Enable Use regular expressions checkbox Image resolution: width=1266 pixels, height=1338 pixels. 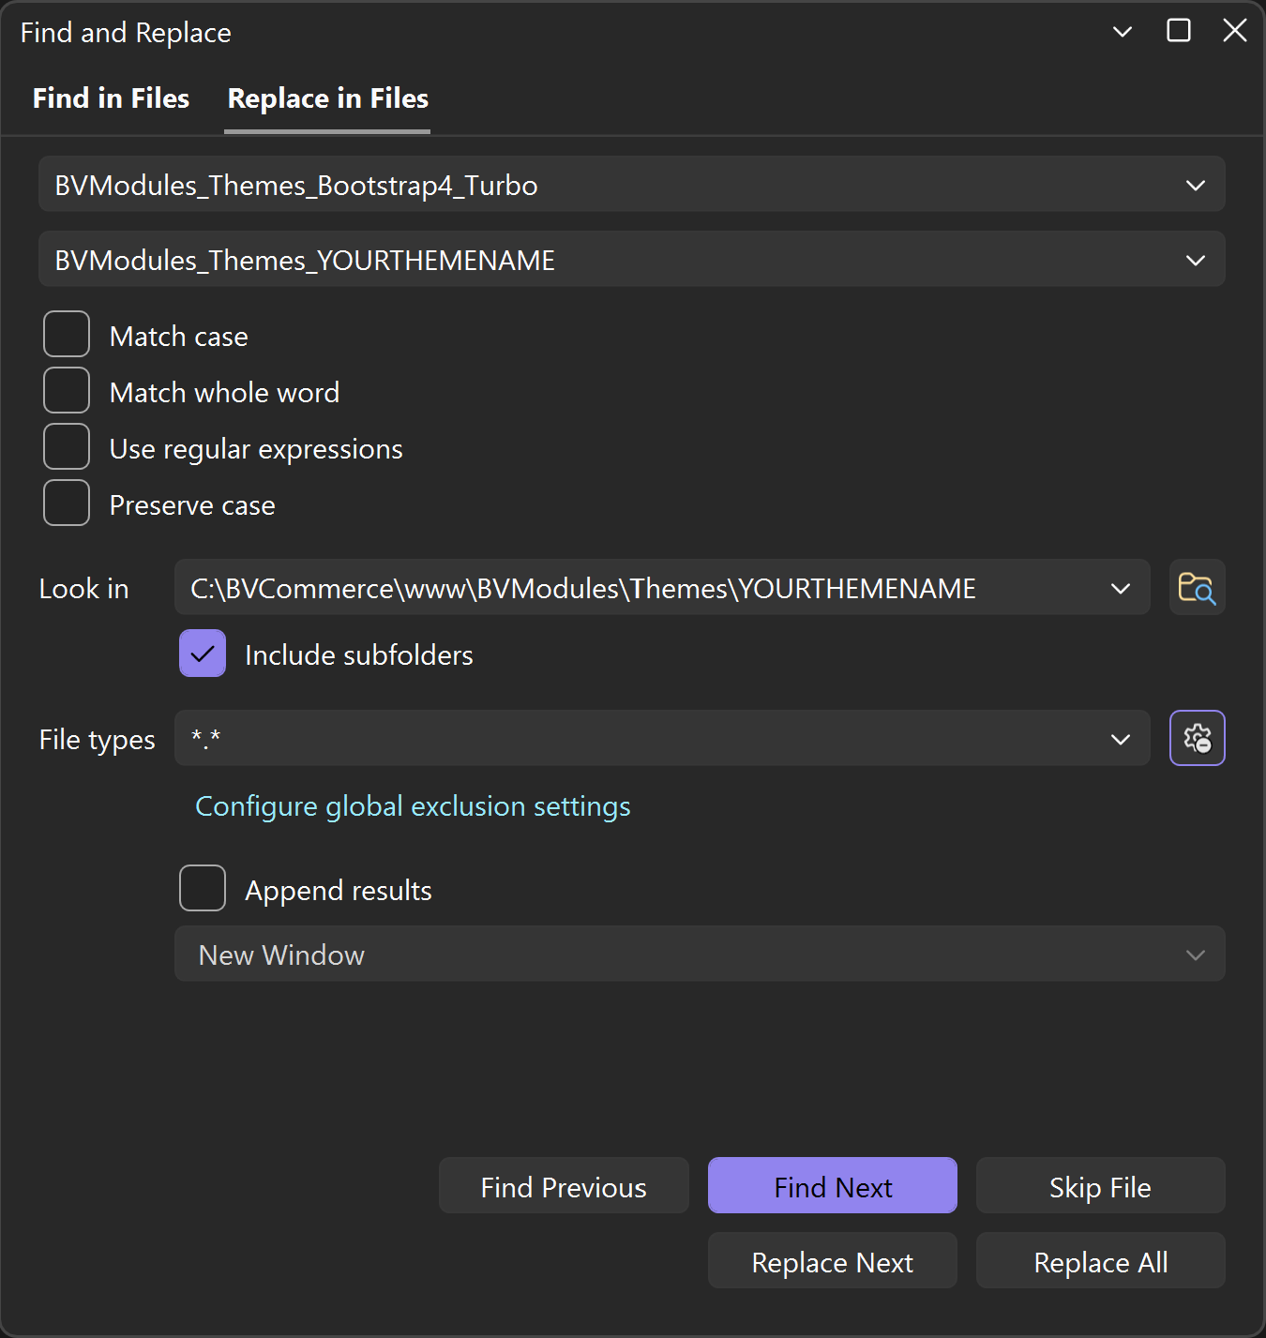(x=67, y=447)
